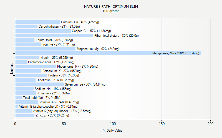Click the Pantothenic acid - 12% label

[51, 62]
